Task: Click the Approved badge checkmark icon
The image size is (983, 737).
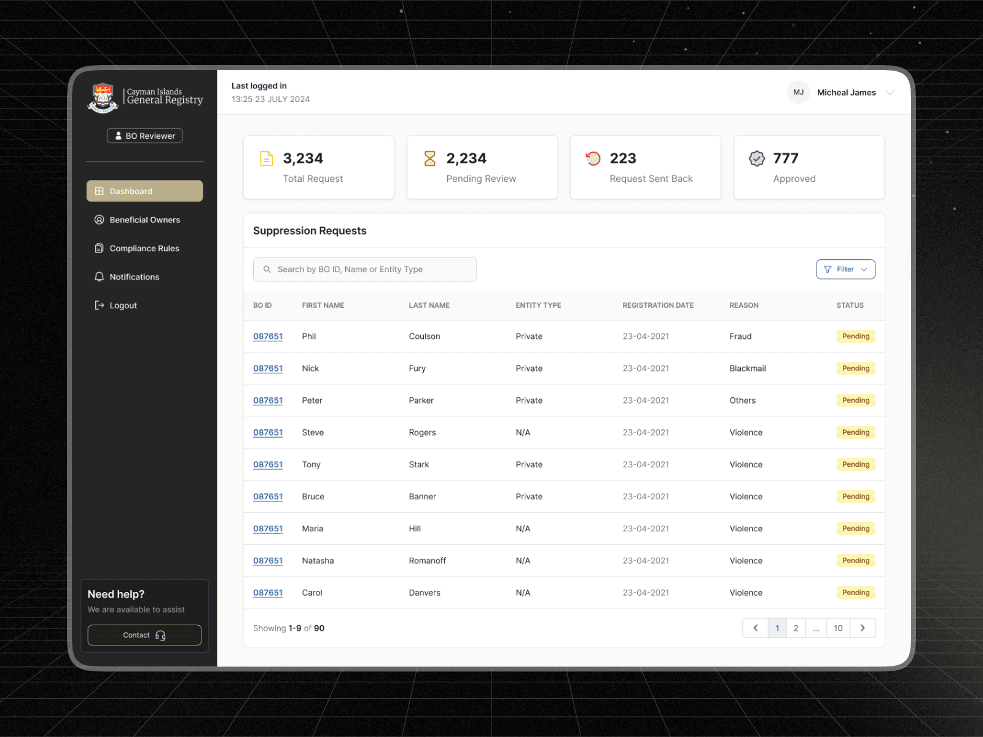Action: tap(756, 158)
